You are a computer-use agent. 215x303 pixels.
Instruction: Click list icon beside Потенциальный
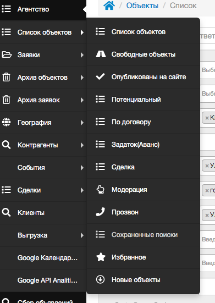(101, 99)
